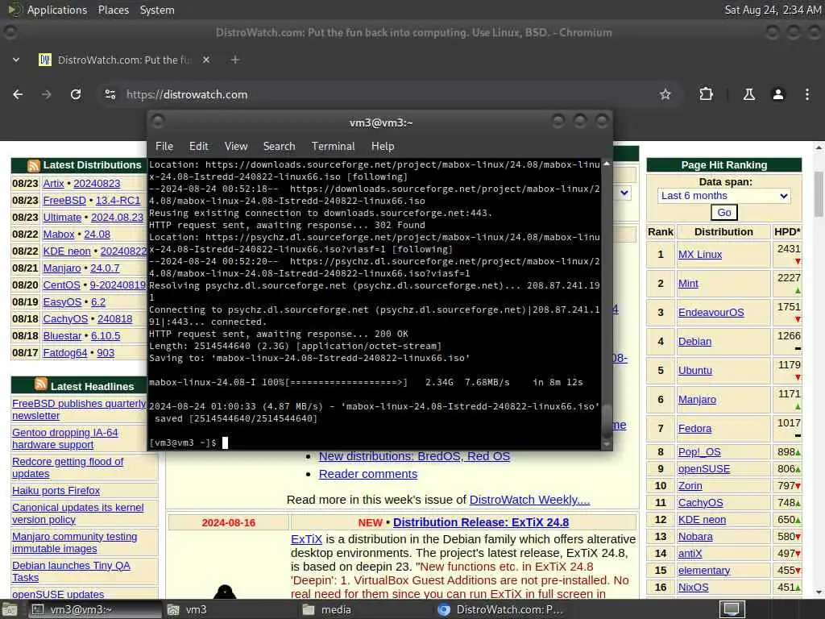The image size is (825, 619).
Task: Switch to the DistroWatch.com taskbar item
Action: pos(500,609)
